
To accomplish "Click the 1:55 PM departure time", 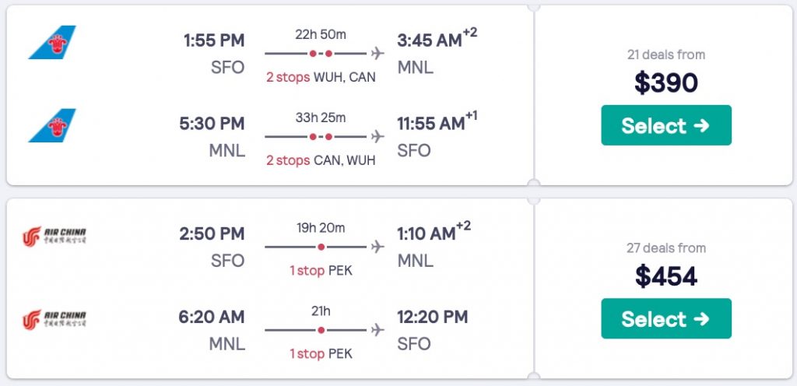I will click(x=214, y=40).
